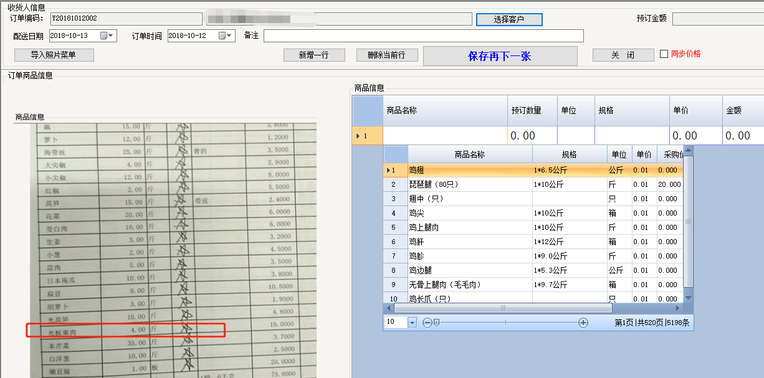Click the 1*5.3公斤 specification cell

pos(570,270)
